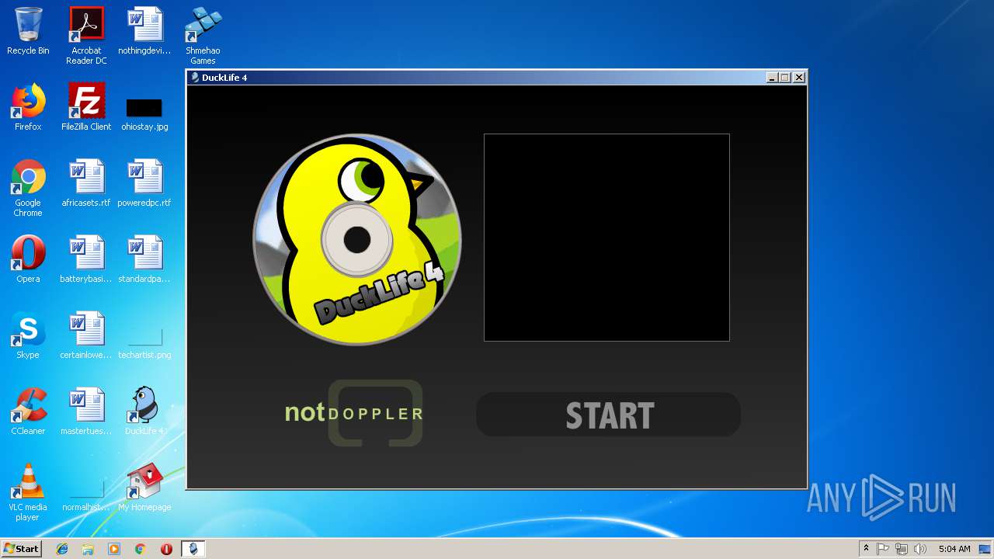Select the Opera desktop icon
This screenshot has width=994, height=559.
tap(28, 259)
